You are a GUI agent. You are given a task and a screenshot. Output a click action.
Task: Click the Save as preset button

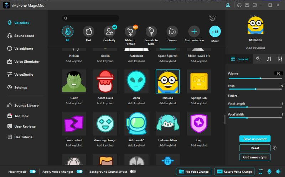point(255,139)
